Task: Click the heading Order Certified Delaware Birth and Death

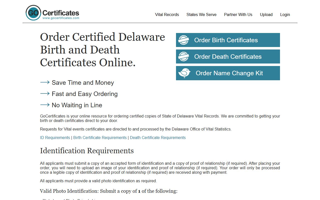Action: click(102, 49)
